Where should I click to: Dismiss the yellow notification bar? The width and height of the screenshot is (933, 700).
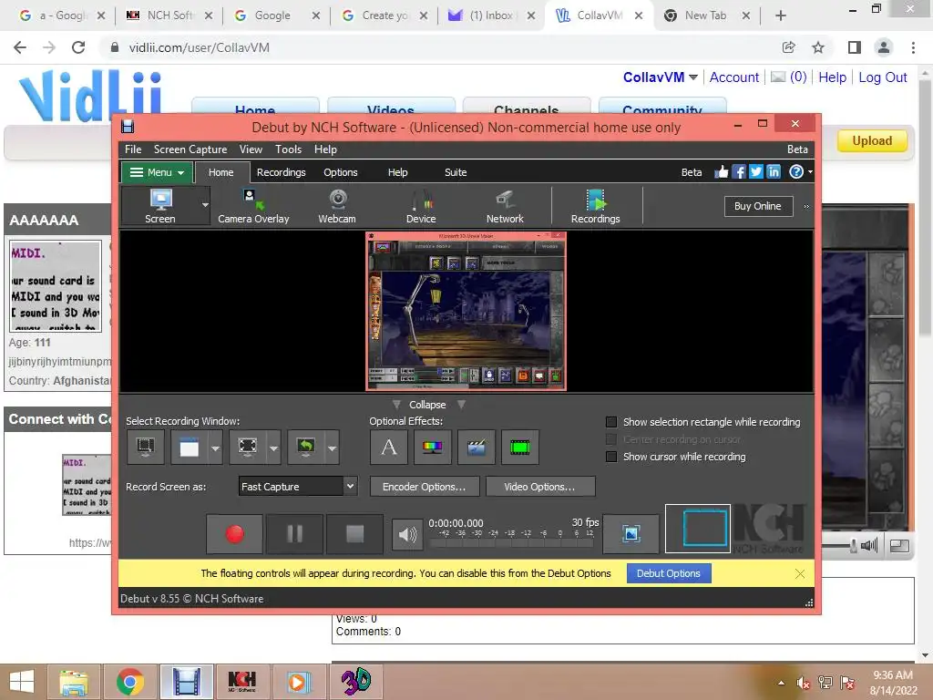point(800,574)
